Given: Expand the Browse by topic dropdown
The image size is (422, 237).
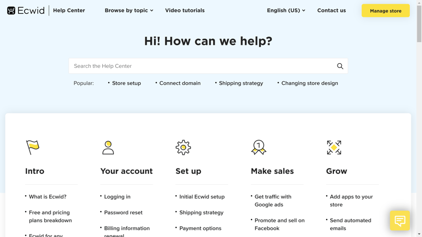Looking at the screenshot, I should click(x=129, y=11).
